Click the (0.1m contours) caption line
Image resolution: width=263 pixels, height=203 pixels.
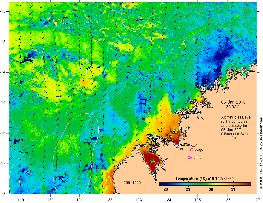coord(234,122)
